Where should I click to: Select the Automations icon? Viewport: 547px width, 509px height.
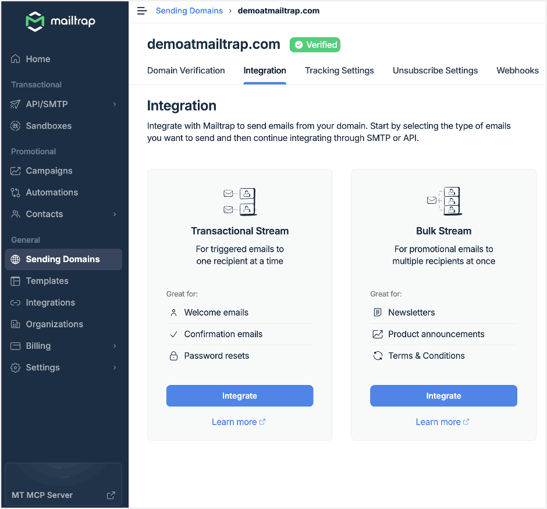tap(16, 192)
